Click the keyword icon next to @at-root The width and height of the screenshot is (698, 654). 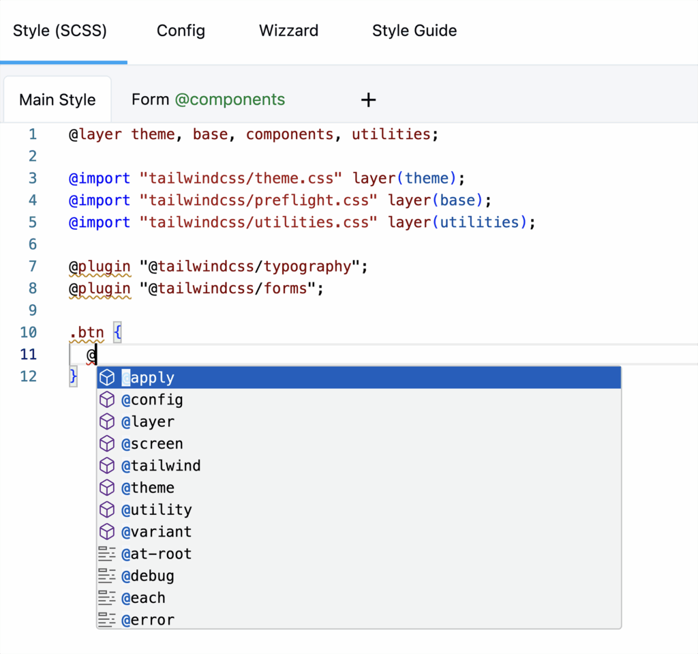click(x=107, y=554)
